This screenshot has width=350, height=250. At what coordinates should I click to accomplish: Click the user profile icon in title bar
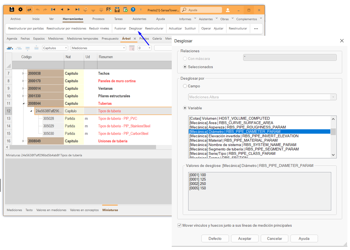pos(228,10)
